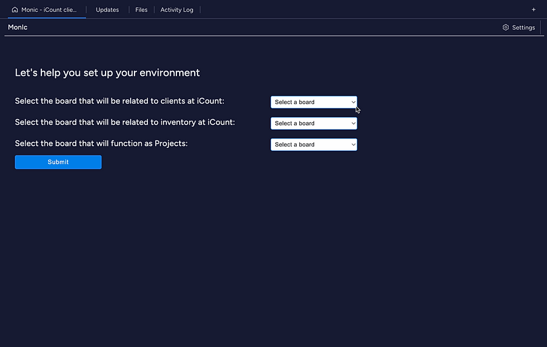Click the clients at iCount label text

[x=119, y=101]
